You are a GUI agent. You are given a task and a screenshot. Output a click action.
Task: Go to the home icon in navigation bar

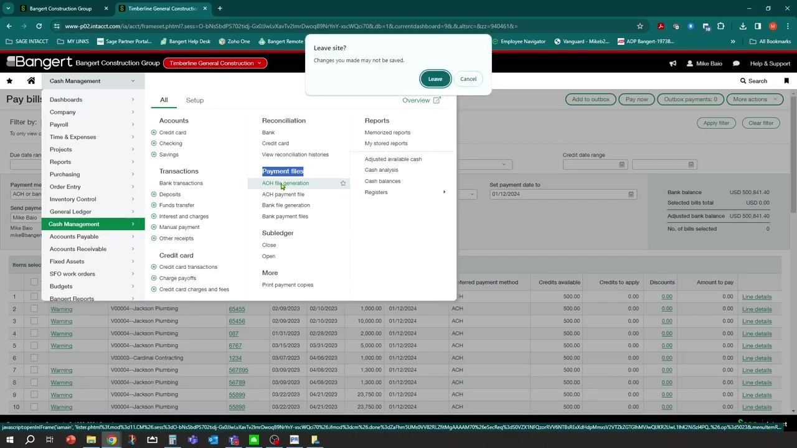(31, 81)
